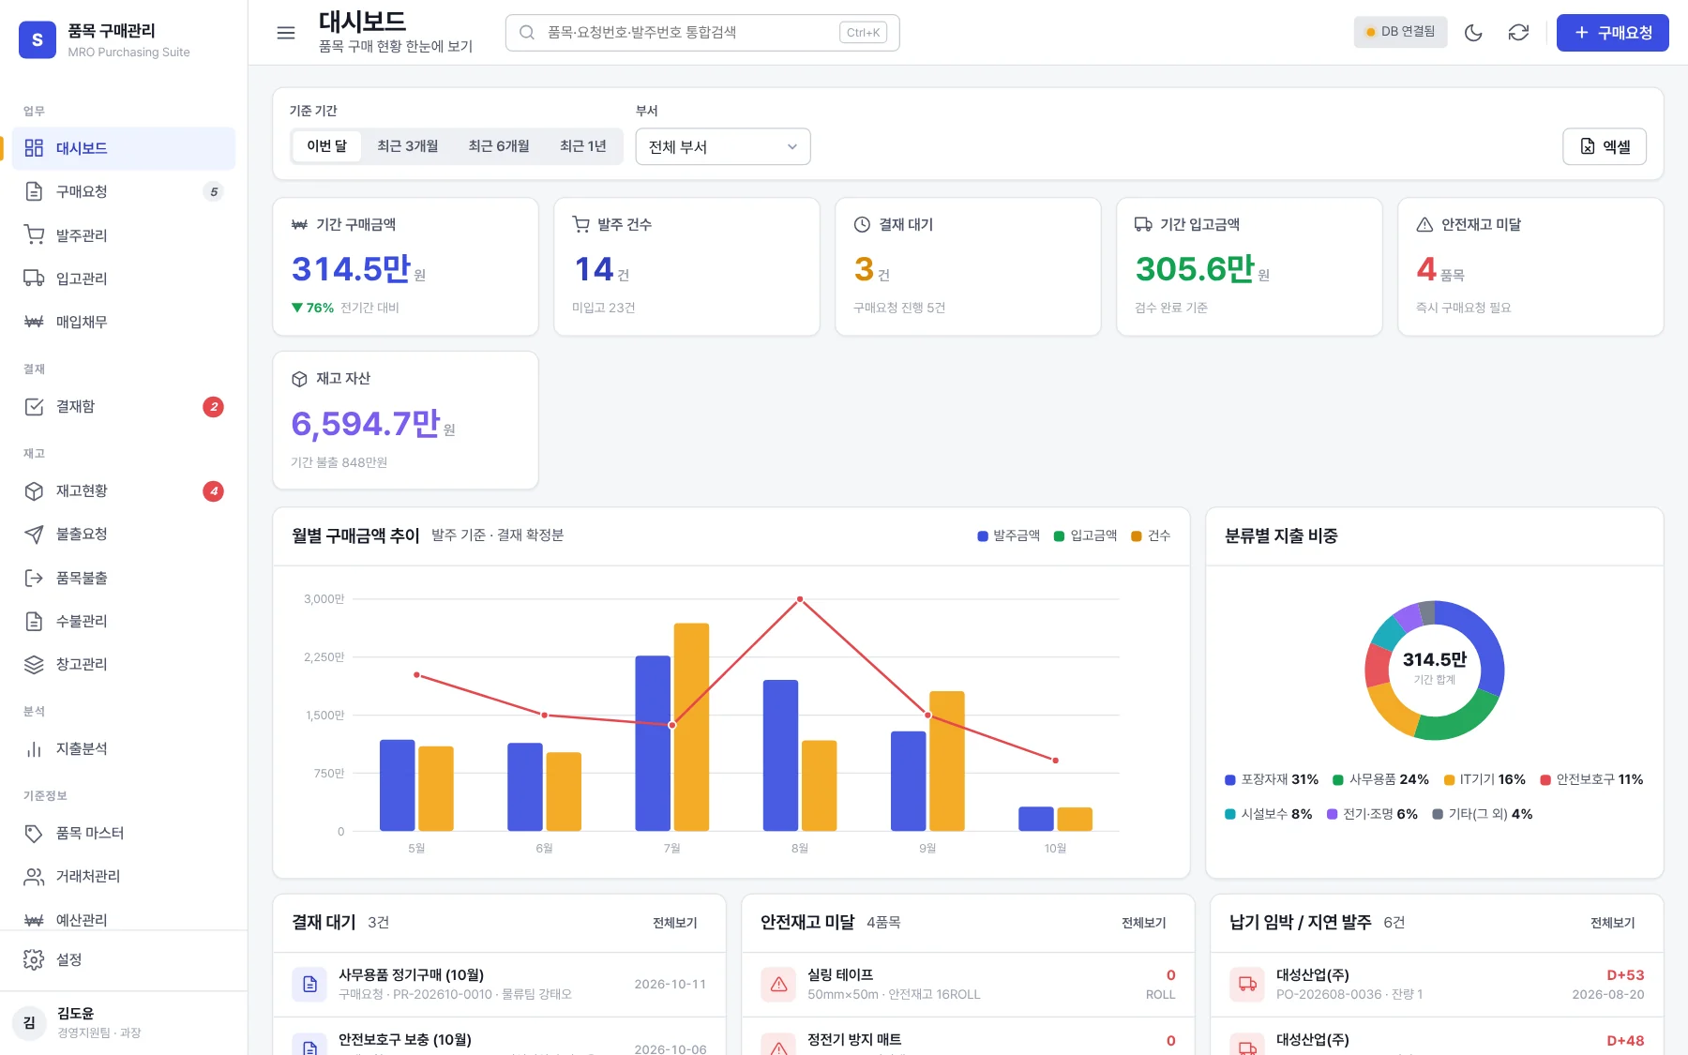Click the 김도윤 user profile avatar
Screen dimensions: 1688x1055
pos(29,1022)
